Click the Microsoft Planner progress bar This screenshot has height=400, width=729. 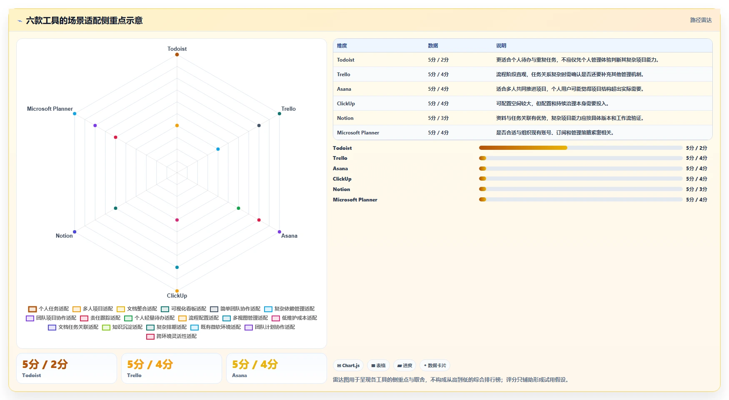click(581, 199)
